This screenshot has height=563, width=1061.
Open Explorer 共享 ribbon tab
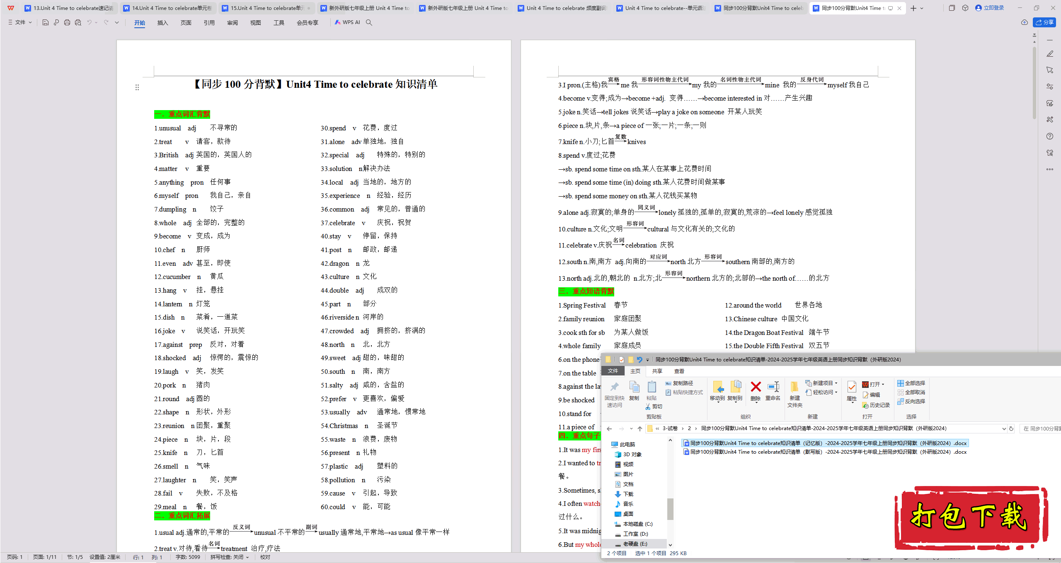[x=657, y=371]
